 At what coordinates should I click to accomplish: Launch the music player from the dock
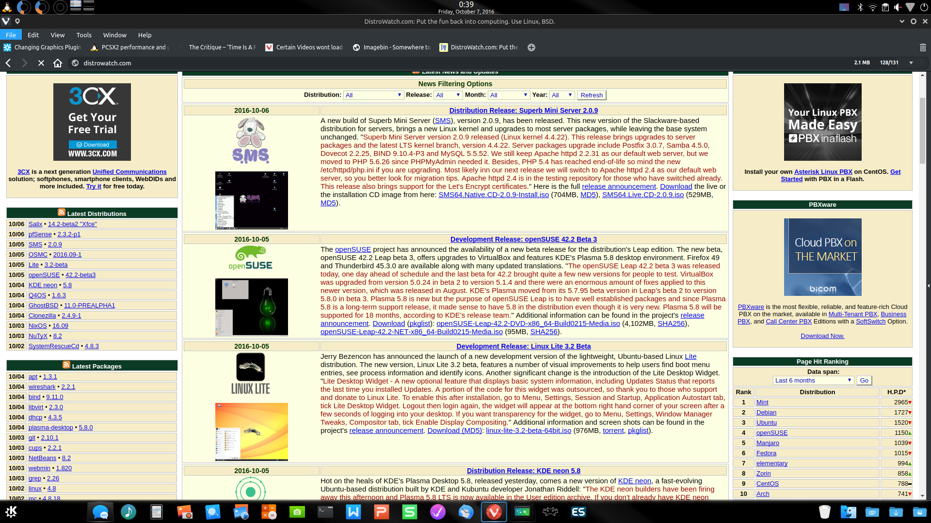pyautogui.click(x=128, y=512)
